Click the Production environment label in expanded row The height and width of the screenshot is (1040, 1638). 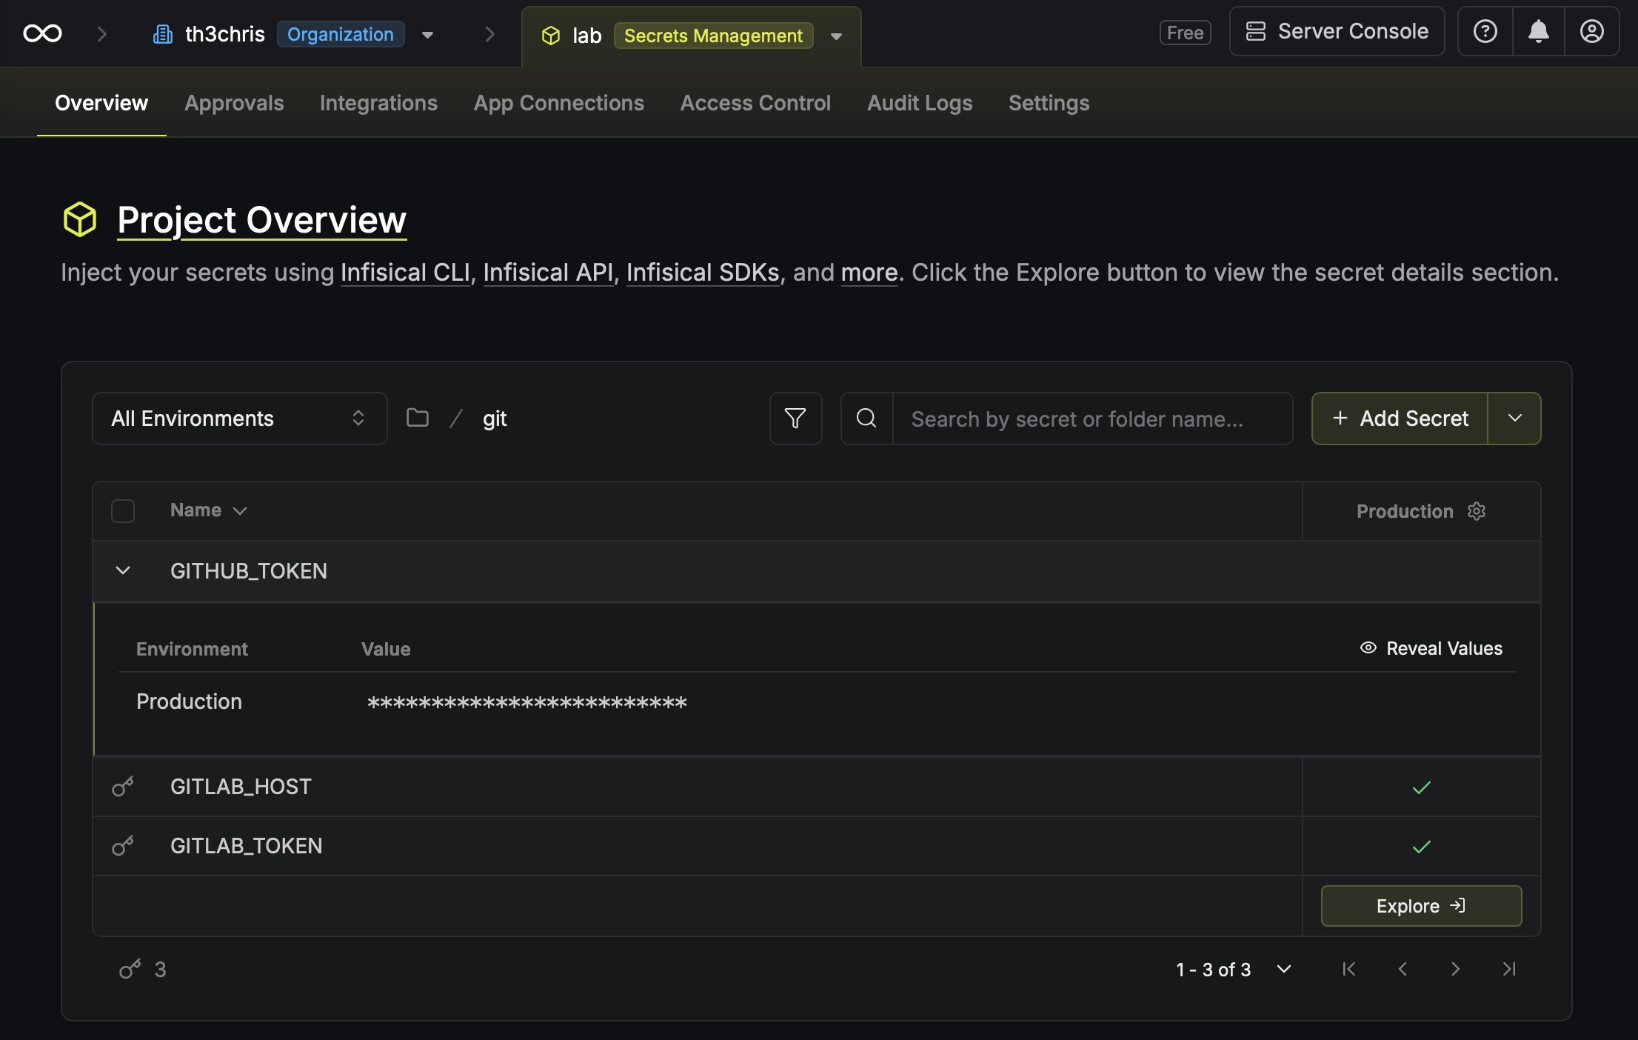[189, 701]
